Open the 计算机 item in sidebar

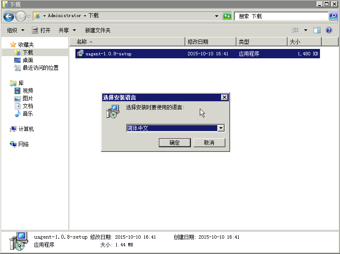pos(26,129)
